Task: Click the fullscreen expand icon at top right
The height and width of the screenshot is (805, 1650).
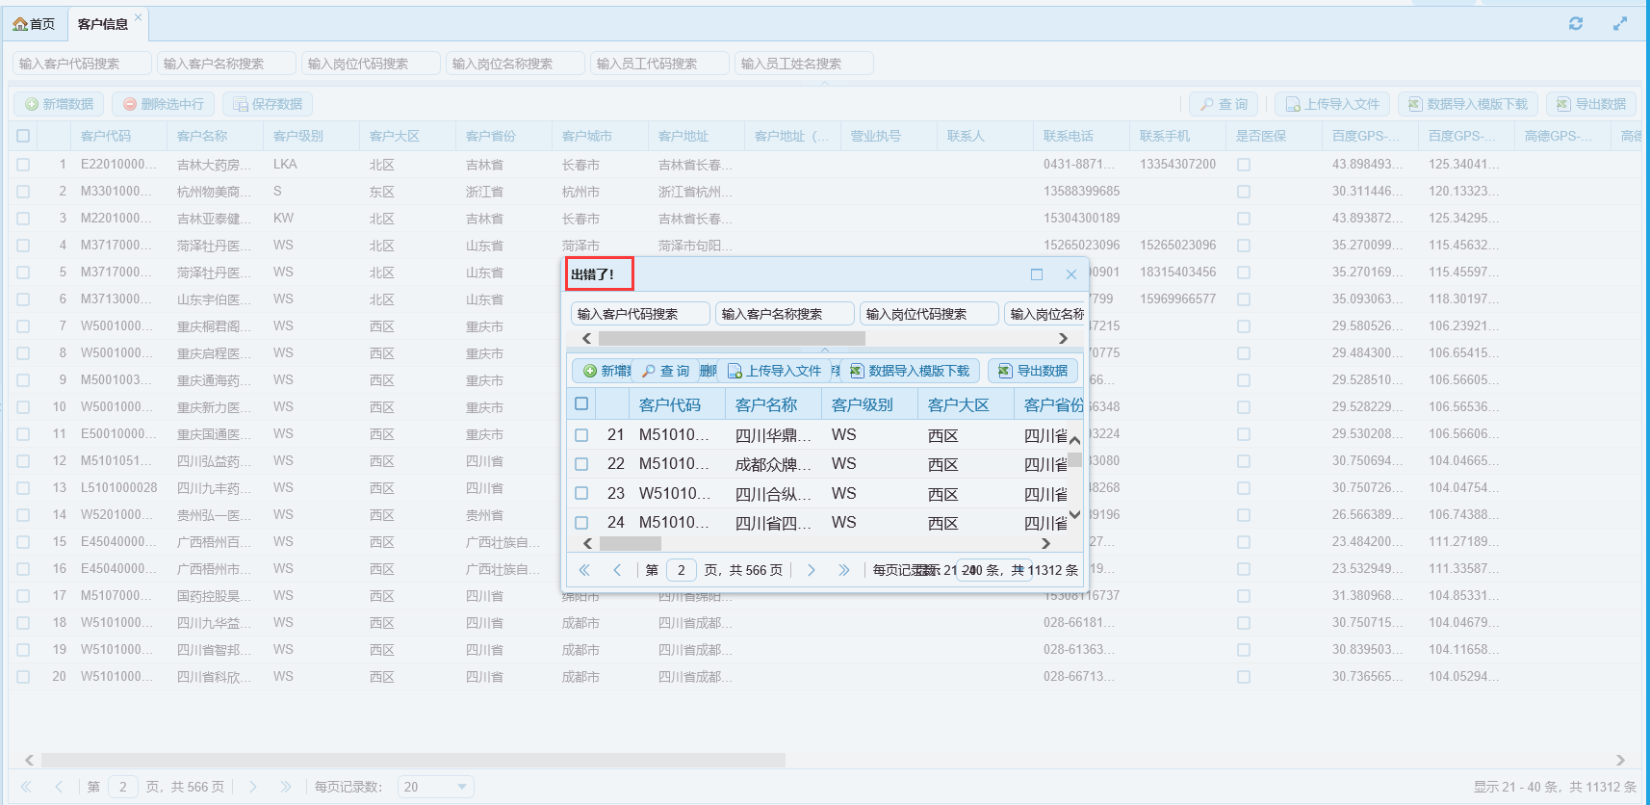Action: 1620,23
